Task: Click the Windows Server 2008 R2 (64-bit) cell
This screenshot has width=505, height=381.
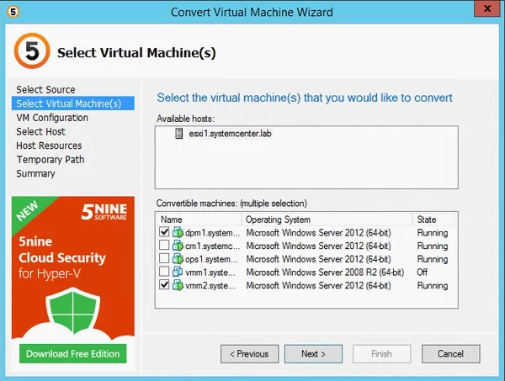Action: [x=325, y=273]
